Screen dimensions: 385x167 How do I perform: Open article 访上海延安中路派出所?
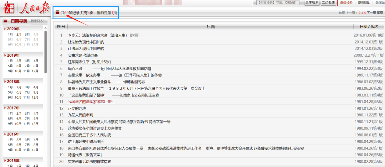tap(86, 142)
